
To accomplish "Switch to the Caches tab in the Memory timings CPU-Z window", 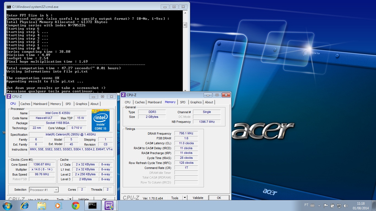I will click(140, 102).
